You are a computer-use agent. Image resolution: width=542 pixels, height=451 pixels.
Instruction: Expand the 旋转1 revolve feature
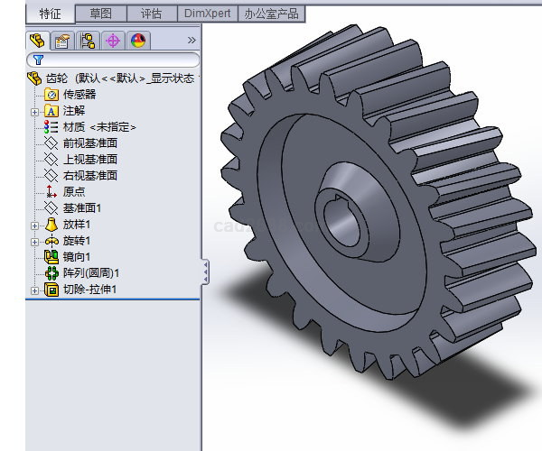pos(35,241)
